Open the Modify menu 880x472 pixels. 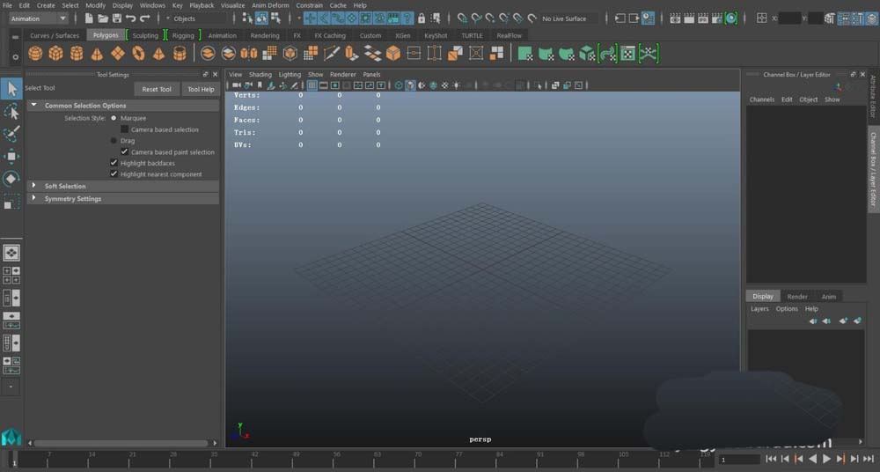click(x=95, y=5)
